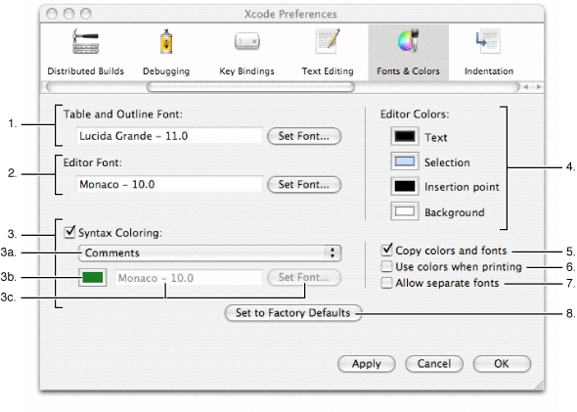Click the toolbar scroll right arrow
This screenshot has height=412, width=577.
(x=539, y=87)
